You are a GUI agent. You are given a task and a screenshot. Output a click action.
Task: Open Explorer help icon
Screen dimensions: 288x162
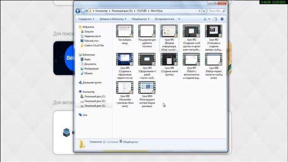(x=222, y=19)
